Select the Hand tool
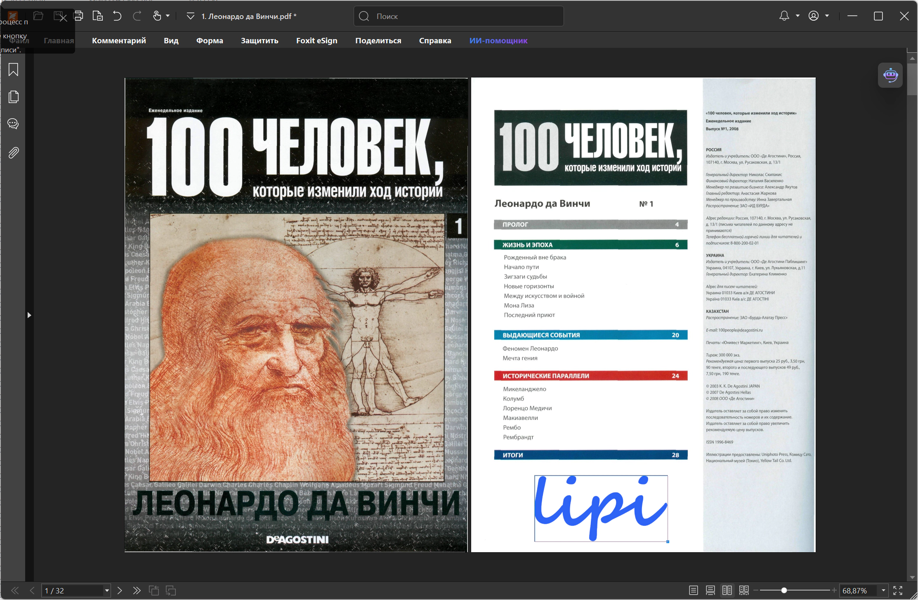The image size is (918, 600). pos(157,16)
